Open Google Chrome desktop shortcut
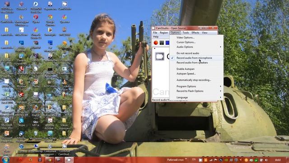This screenshot has width=289, height=163. point(50,20)
